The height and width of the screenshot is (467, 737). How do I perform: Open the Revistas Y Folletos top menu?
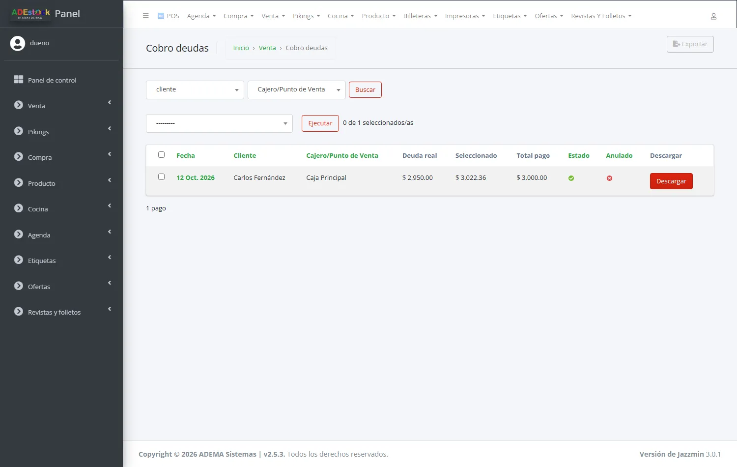(x=601, y=16)
